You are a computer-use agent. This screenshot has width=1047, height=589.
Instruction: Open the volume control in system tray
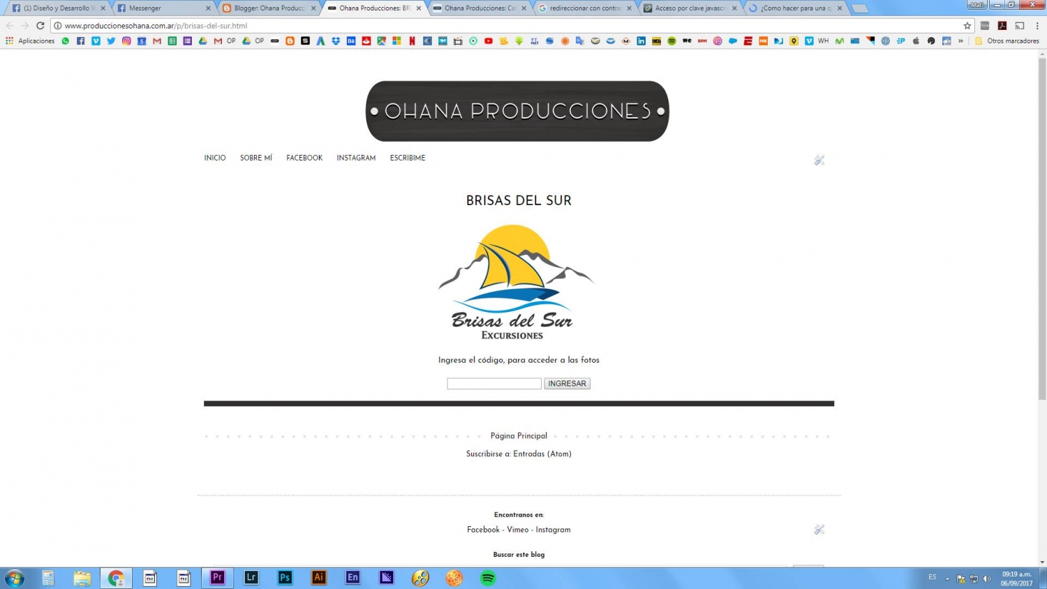[x=987, y=579]
